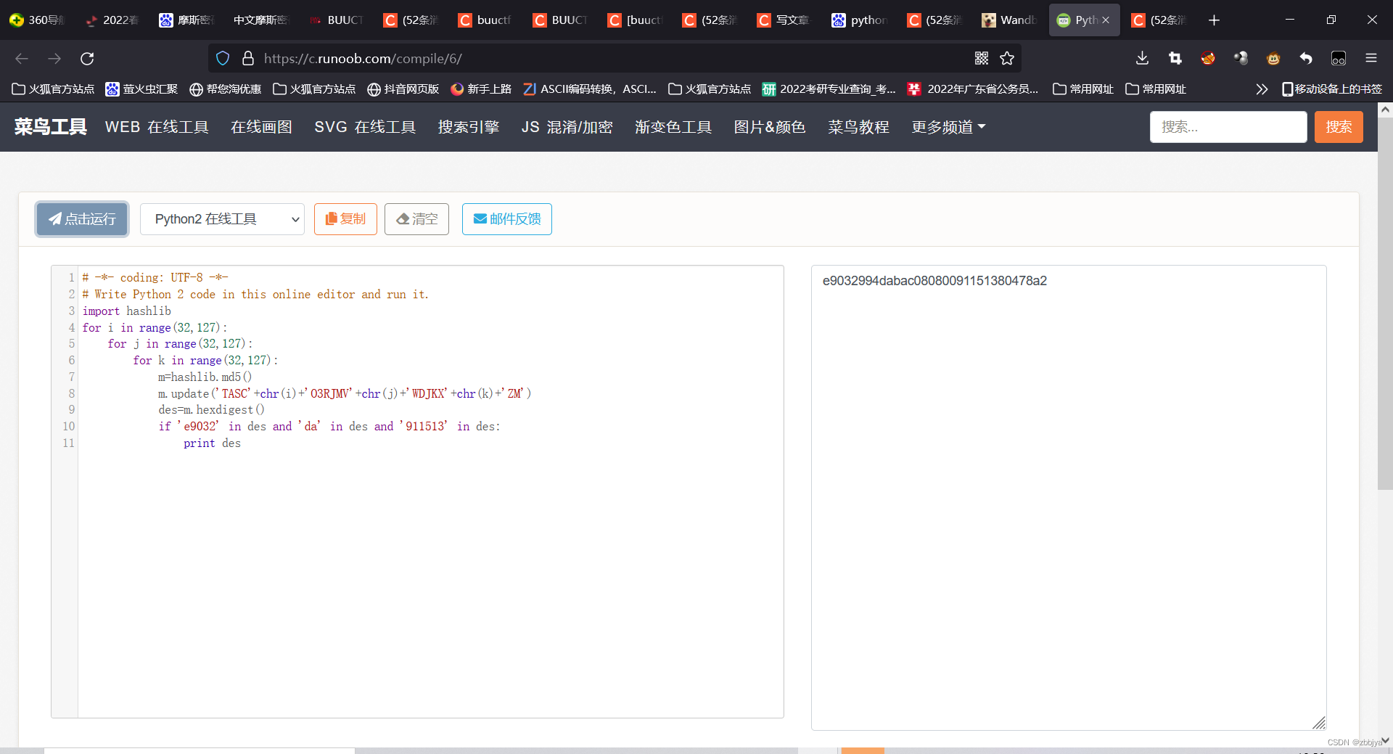Open the 图片&颜色 menu item
Image resolution: width=1393 pixels, height=754 pixels.
coord(770,127)
